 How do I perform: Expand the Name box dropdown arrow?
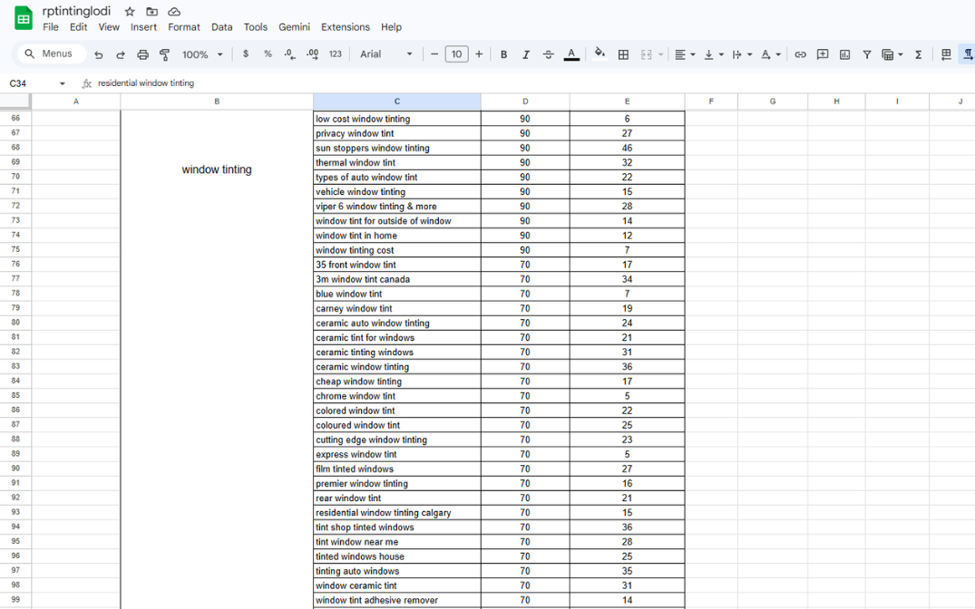[x=62, y=83]
